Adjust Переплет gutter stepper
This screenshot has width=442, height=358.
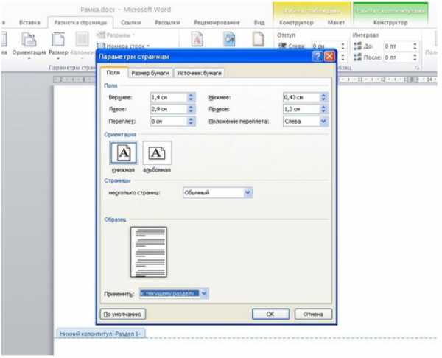[x=191, y=122]
